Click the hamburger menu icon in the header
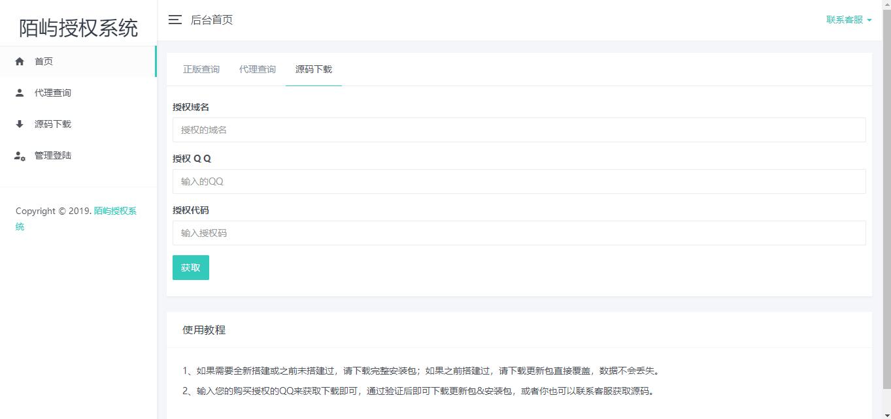The width and height of the screenshot is (891, 419). click(175, 20)
